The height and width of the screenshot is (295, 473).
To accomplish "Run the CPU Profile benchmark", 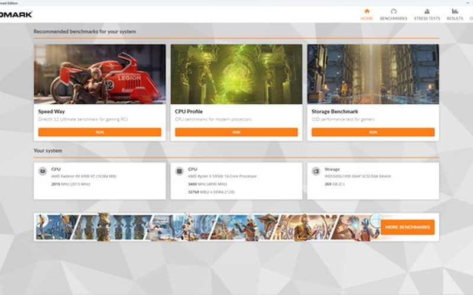I will pos(236,132).
